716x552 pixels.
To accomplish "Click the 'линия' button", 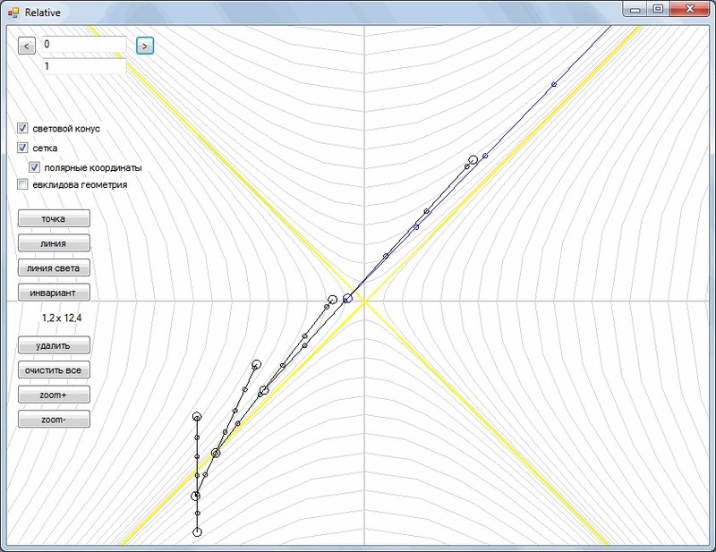I will (54, 243).
